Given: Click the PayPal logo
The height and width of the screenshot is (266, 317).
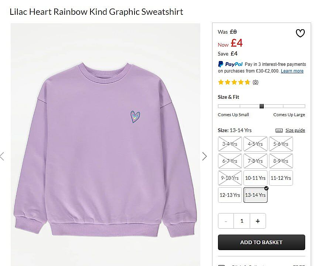Looking at the screenshot, I should tap(230, 64).
